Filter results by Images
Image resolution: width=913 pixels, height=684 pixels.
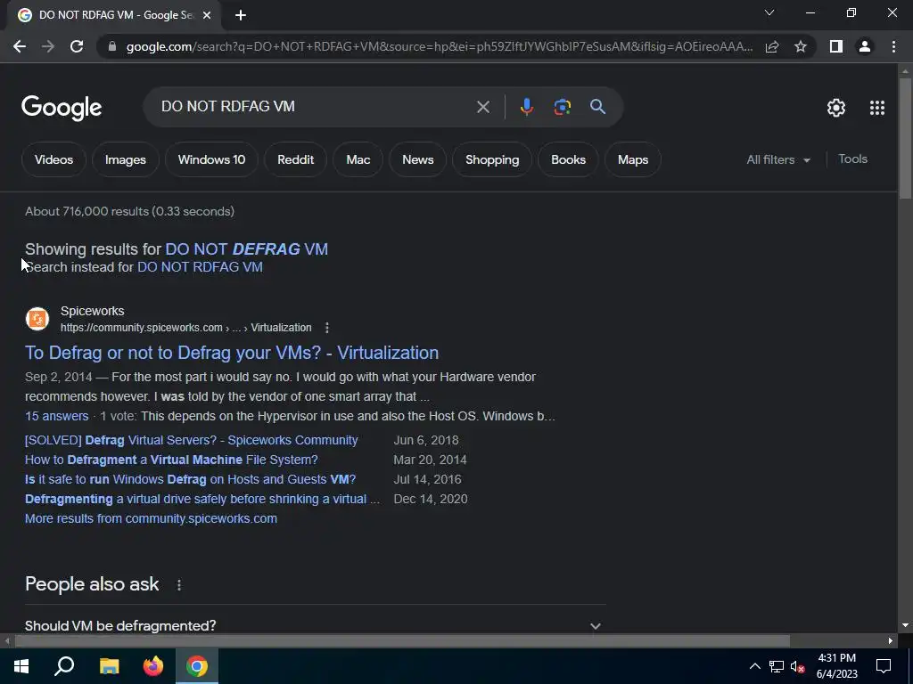tap(125, 159)
